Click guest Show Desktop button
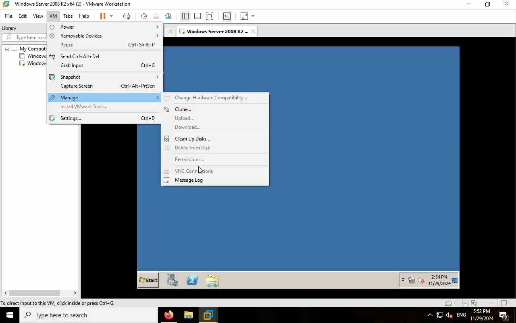 coord(455,280)
